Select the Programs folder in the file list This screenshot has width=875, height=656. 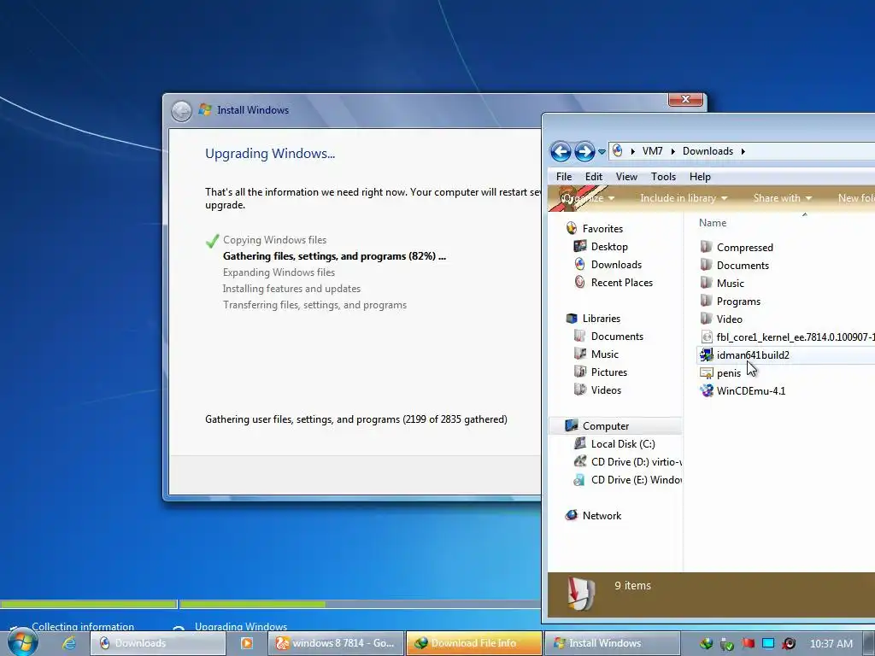click(738, 302)
